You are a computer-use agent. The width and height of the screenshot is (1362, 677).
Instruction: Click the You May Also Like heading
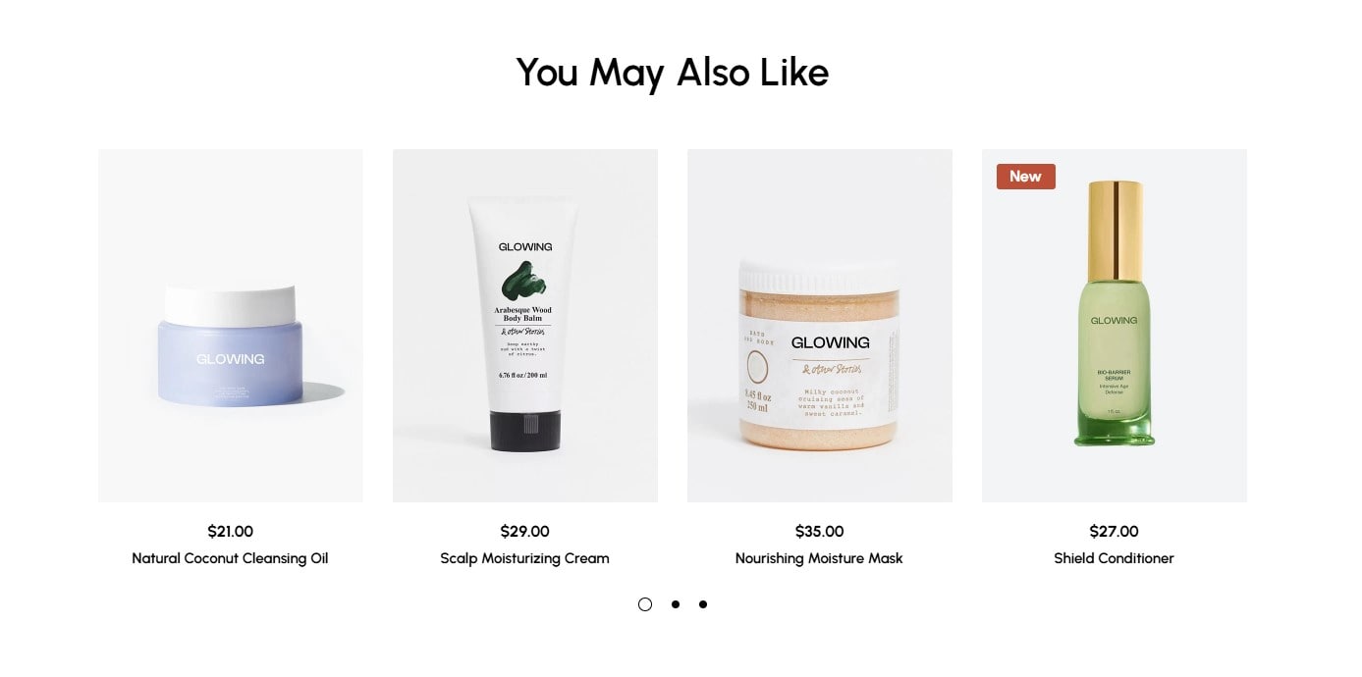tap(673, 73)
